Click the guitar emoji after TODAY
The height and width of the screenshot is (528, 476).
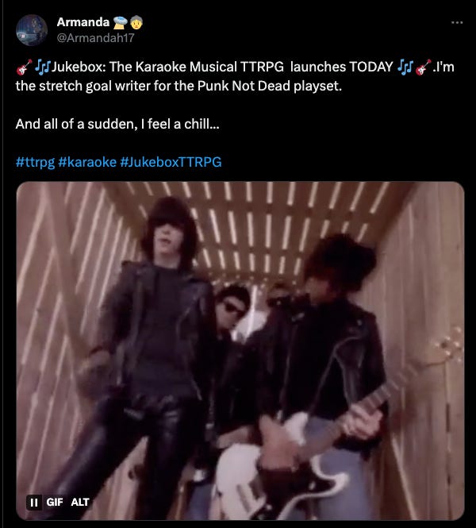pyautogui.click(x=423, y=67)
